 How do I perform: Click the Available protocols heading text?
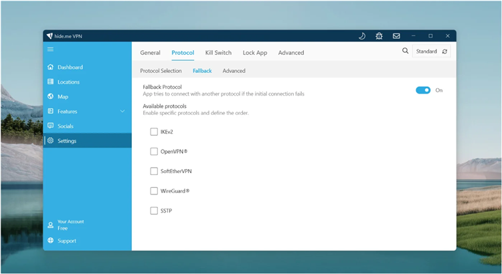(165, 106)
